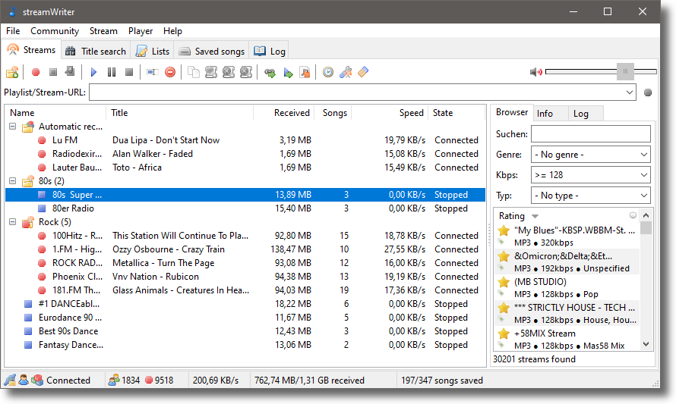This screenshot has width=676, height=404.
Task: Click the copy pages toolbar icon
Action: [194, 72]
